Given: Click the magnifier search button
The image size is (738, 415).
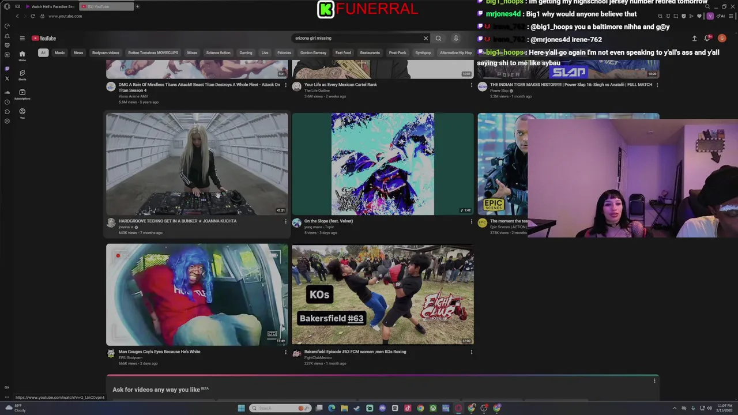Looking at the screenshot, I should tap(438, 39).
